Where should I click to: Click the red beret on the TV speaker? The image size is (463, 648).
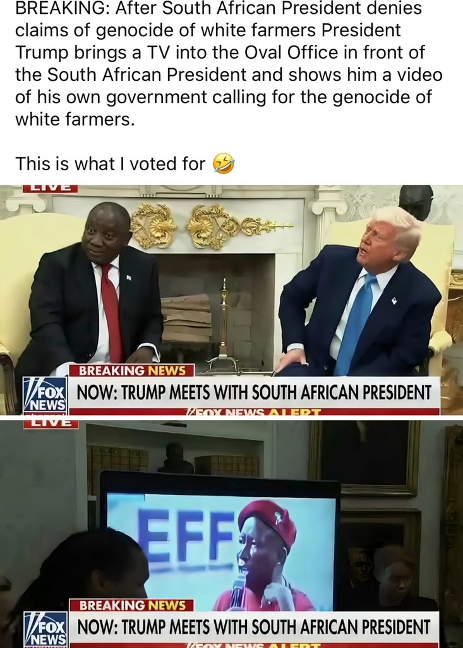coord(268,521)
